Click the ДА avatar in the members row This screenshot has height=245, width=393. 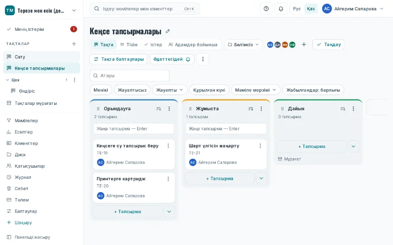(278, 45)
